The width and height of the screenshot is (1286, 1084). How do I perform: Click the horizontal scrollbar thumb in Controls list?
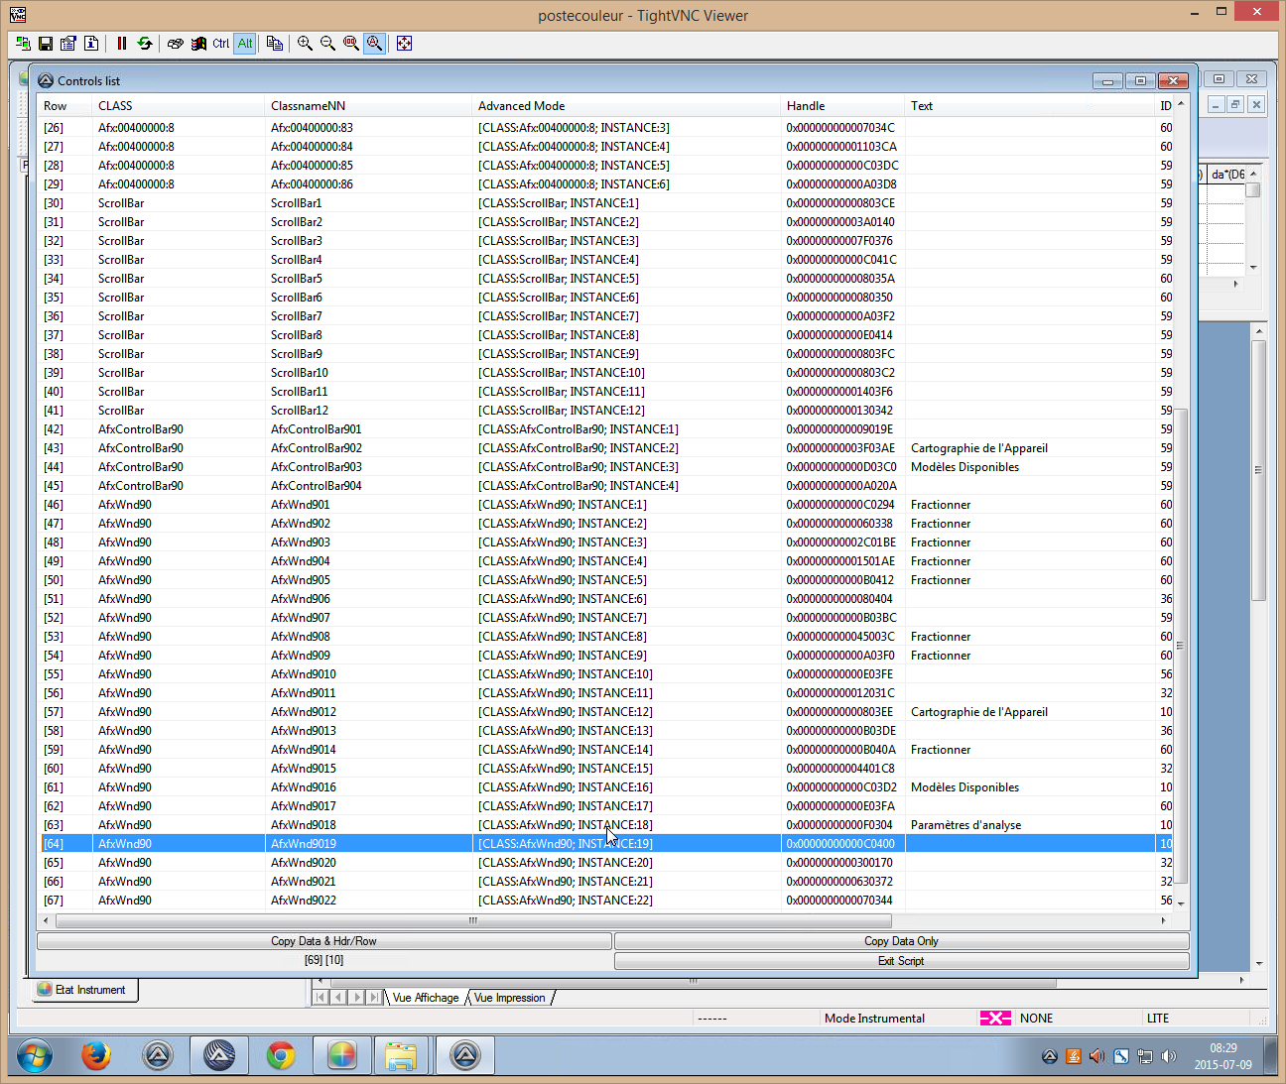tap(473, 920)
